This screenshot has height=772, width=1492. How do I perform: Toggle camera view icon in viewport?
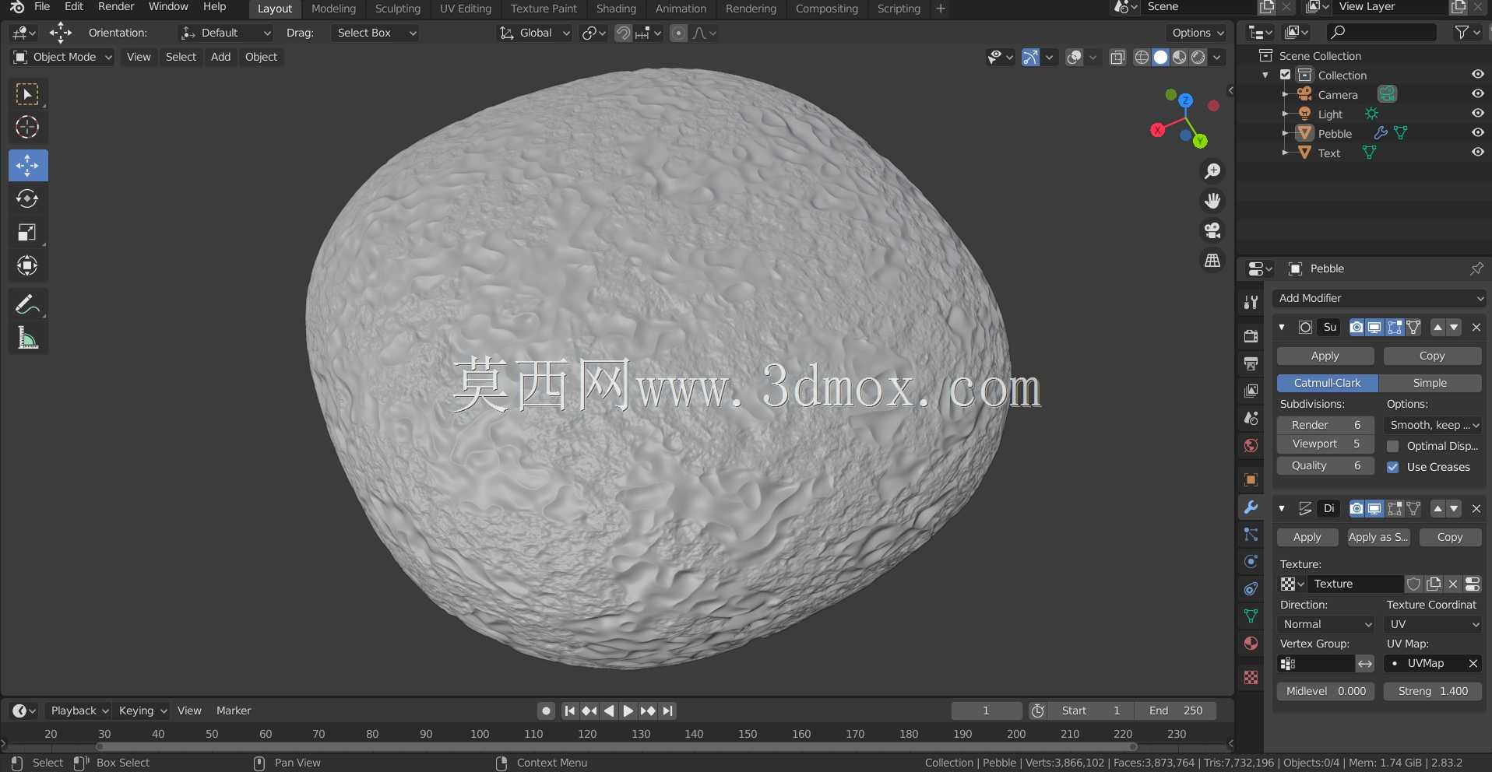1212,230
